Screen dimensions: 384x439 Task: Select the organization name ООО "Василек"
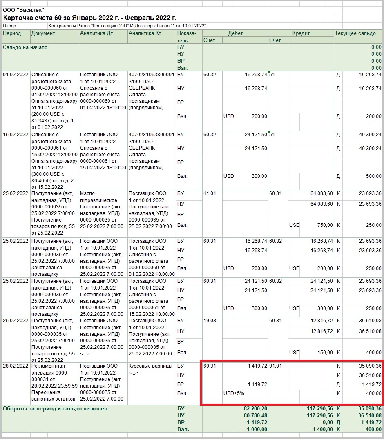point(24,10)
